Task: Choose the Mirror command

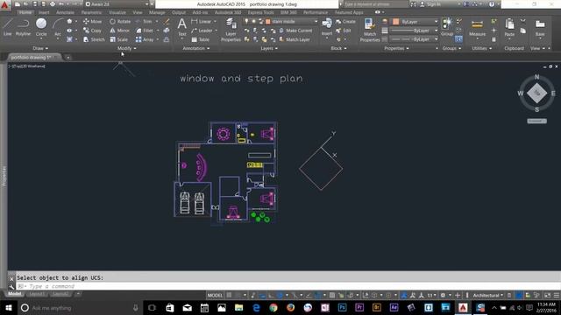Action: pos(120,31)
